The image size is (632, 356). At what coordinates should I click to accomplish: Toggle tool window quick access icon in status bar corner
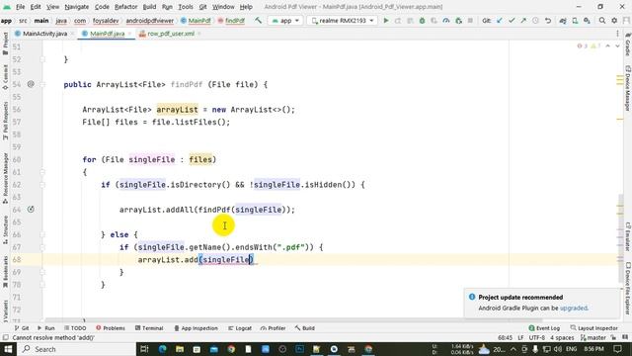5,338
